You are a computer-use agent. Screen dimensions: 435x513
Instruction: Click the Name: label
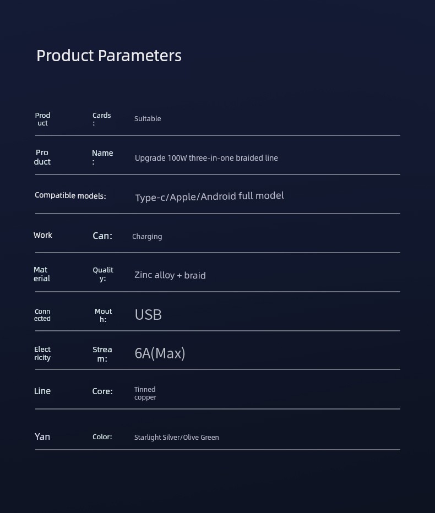point(102,157)
